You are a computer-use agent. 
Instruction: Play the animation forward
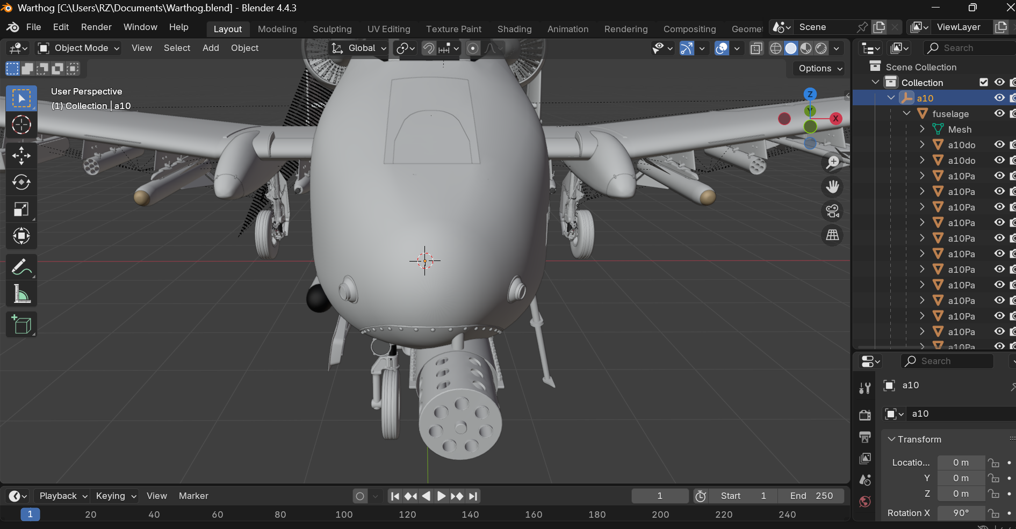[x=441, y=496]
